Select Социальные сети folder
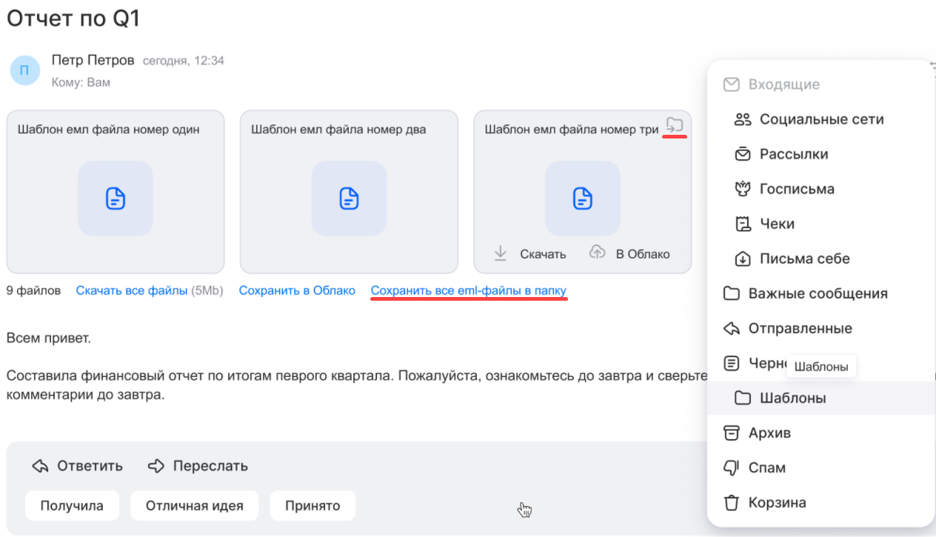The width and height of the screenshot is (936, 537). 820,119
